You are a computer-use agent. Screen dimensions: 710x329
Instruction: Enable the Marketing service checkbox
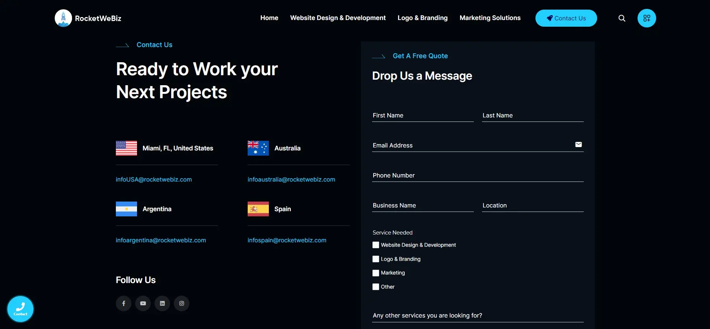[376, 273]
